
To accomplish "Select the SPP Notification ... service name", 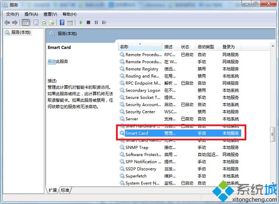I will [x=143, y=162].
